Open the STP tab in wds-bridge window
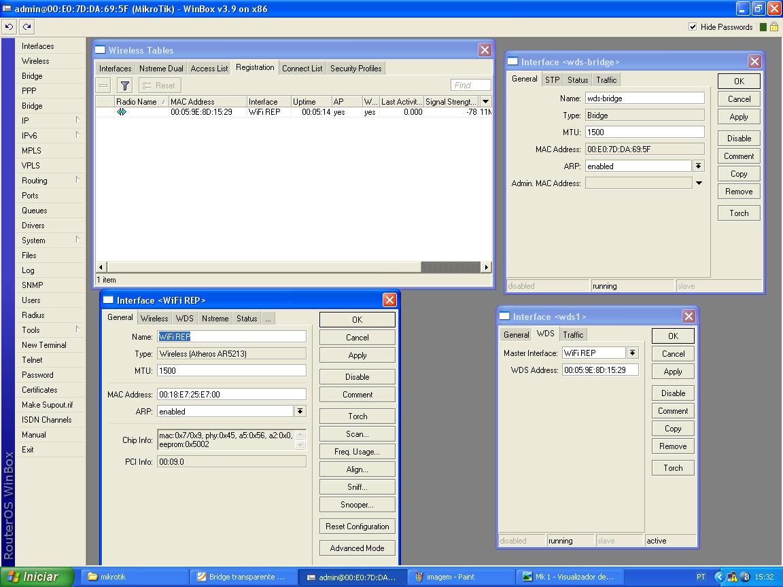This screenshot has height=587, width=783. 553,80
